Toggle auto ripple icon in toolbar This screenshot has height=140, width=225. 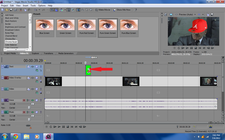tap(62, 10)
